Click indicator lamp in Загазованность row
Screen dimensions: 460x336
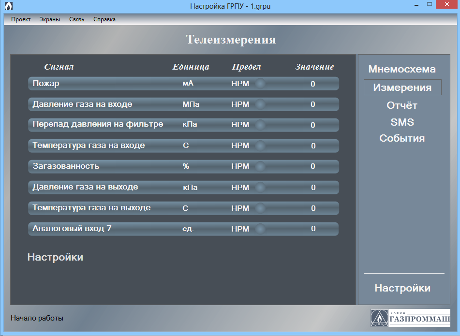[x=260, y=166]
